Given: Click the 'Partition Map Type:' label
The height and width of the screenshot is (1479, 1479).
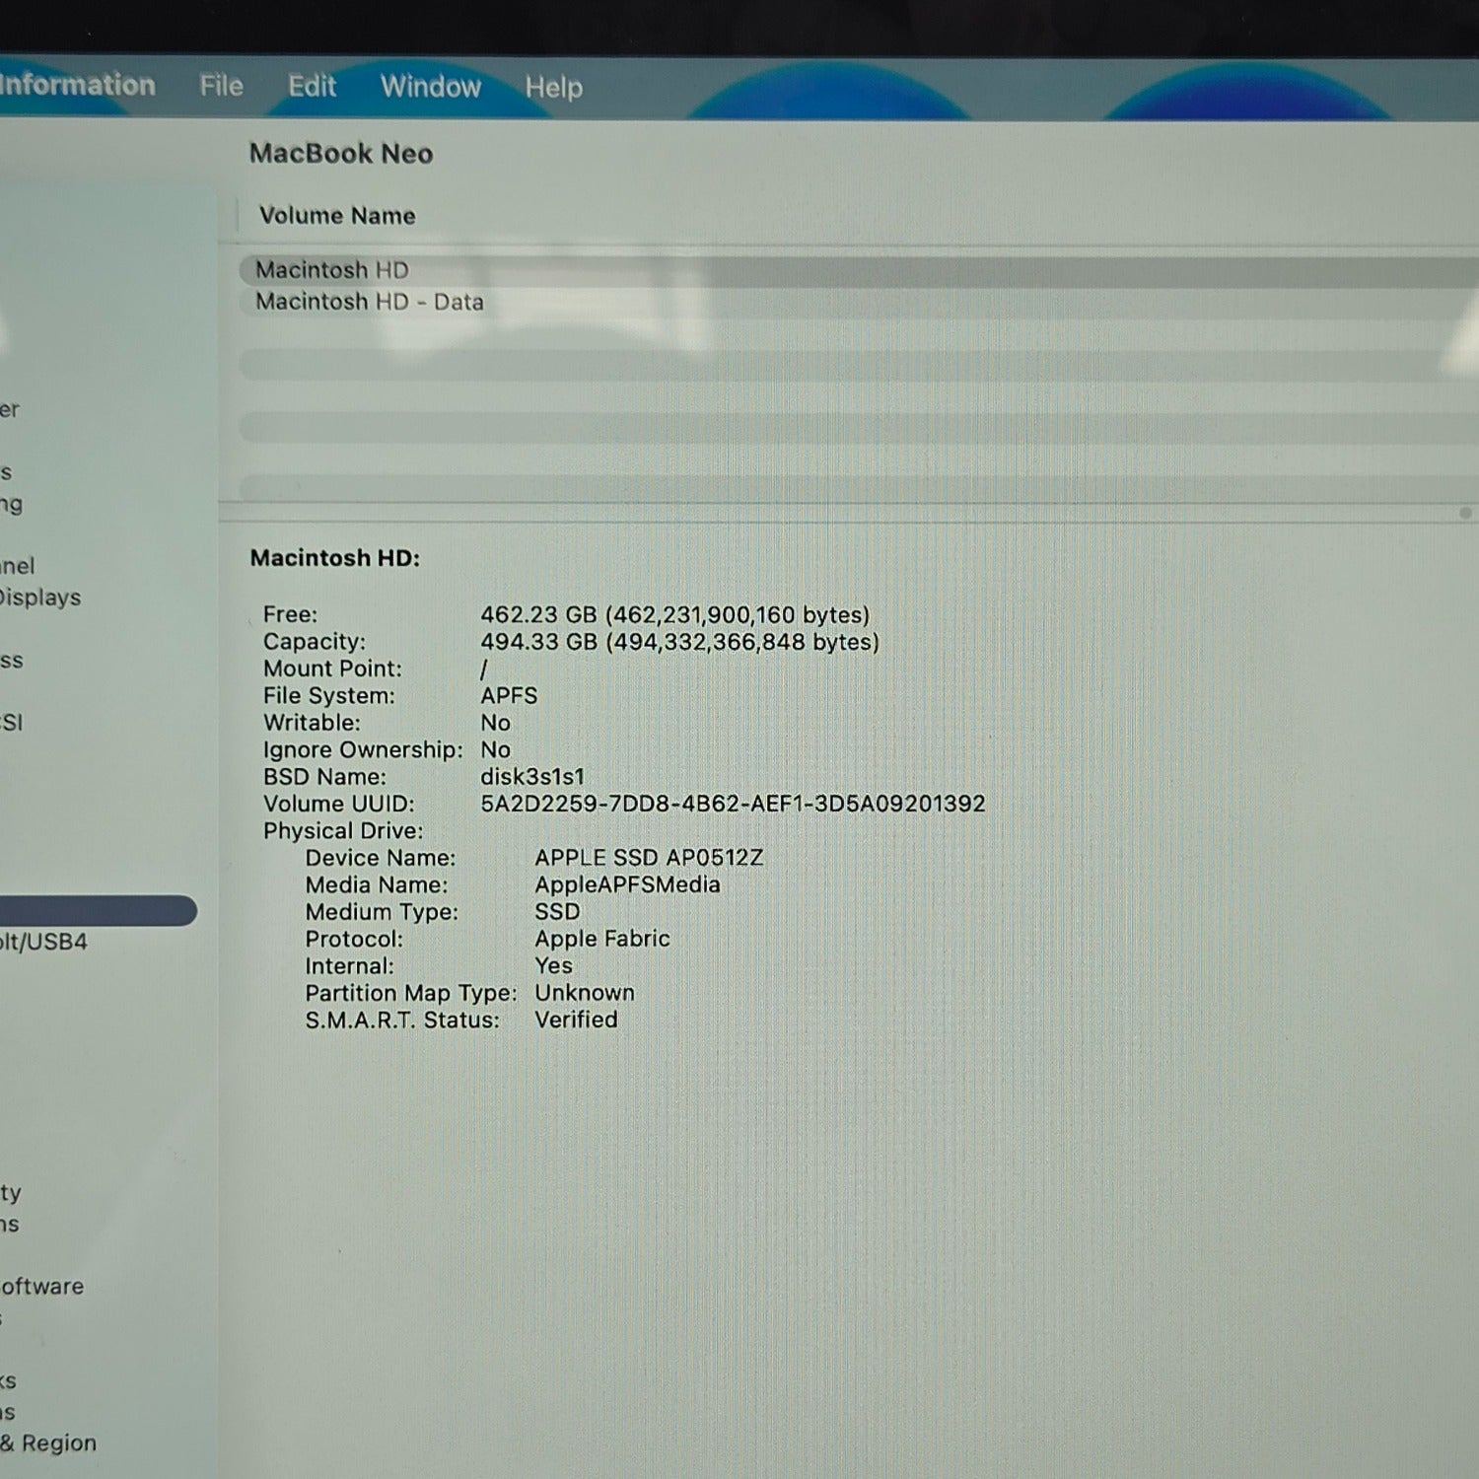Looking at the screenshot, I should click(x=411, y=993).
